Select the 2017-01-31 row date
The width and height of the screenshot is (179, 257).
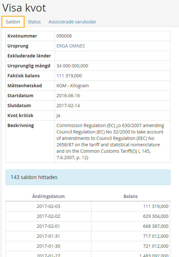[48, 236]
